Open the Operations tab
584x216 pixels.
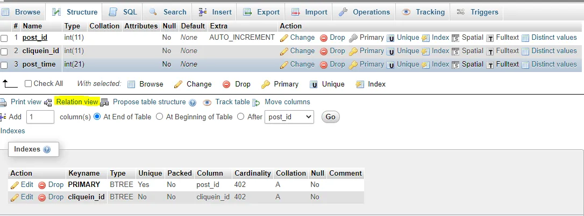coord(365,12)
